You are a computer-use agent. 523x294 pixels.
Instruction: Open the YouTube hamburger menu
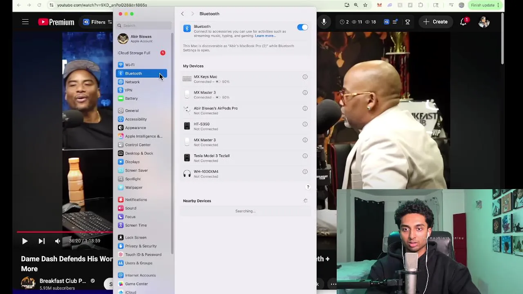click(25, 22)
